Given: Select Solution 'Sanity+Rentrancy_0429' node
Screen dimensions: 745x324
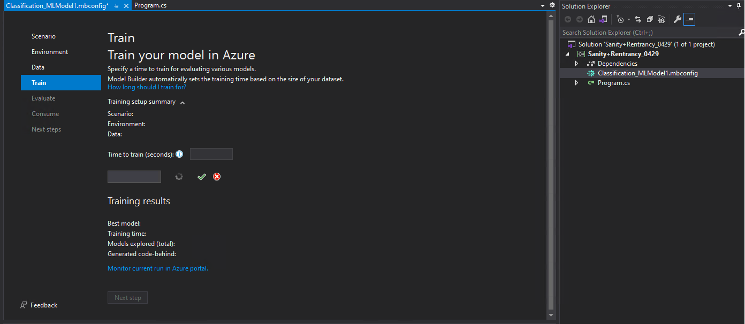Looking at the screenshot, I should coord(646,44).
